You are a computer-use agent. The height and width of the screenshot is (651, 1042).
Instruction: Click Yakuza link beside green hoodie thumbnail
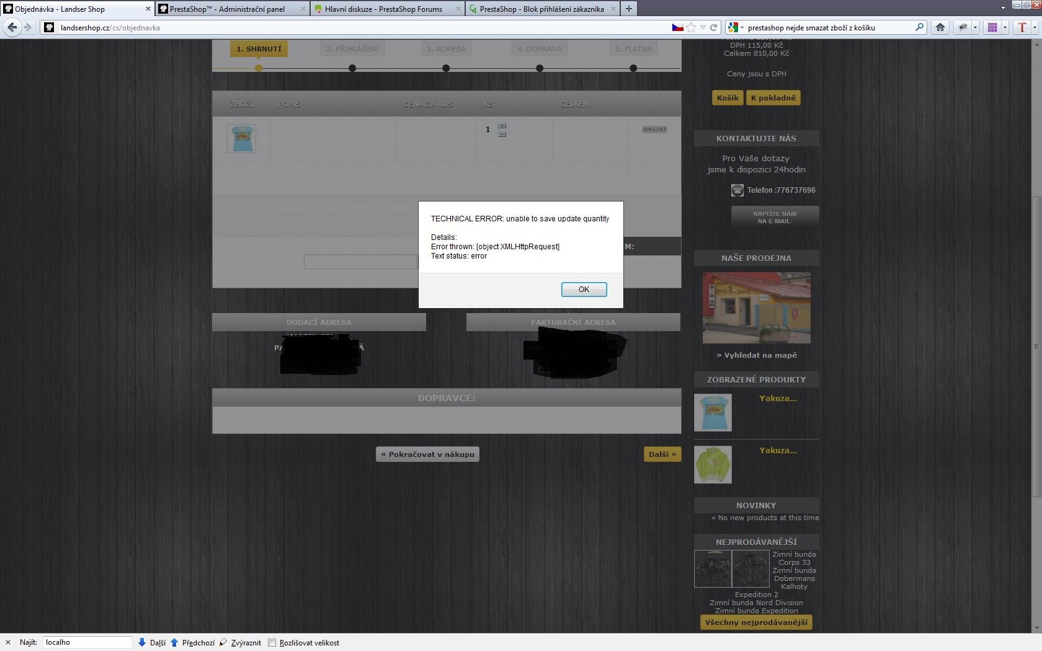coord(778,451)
